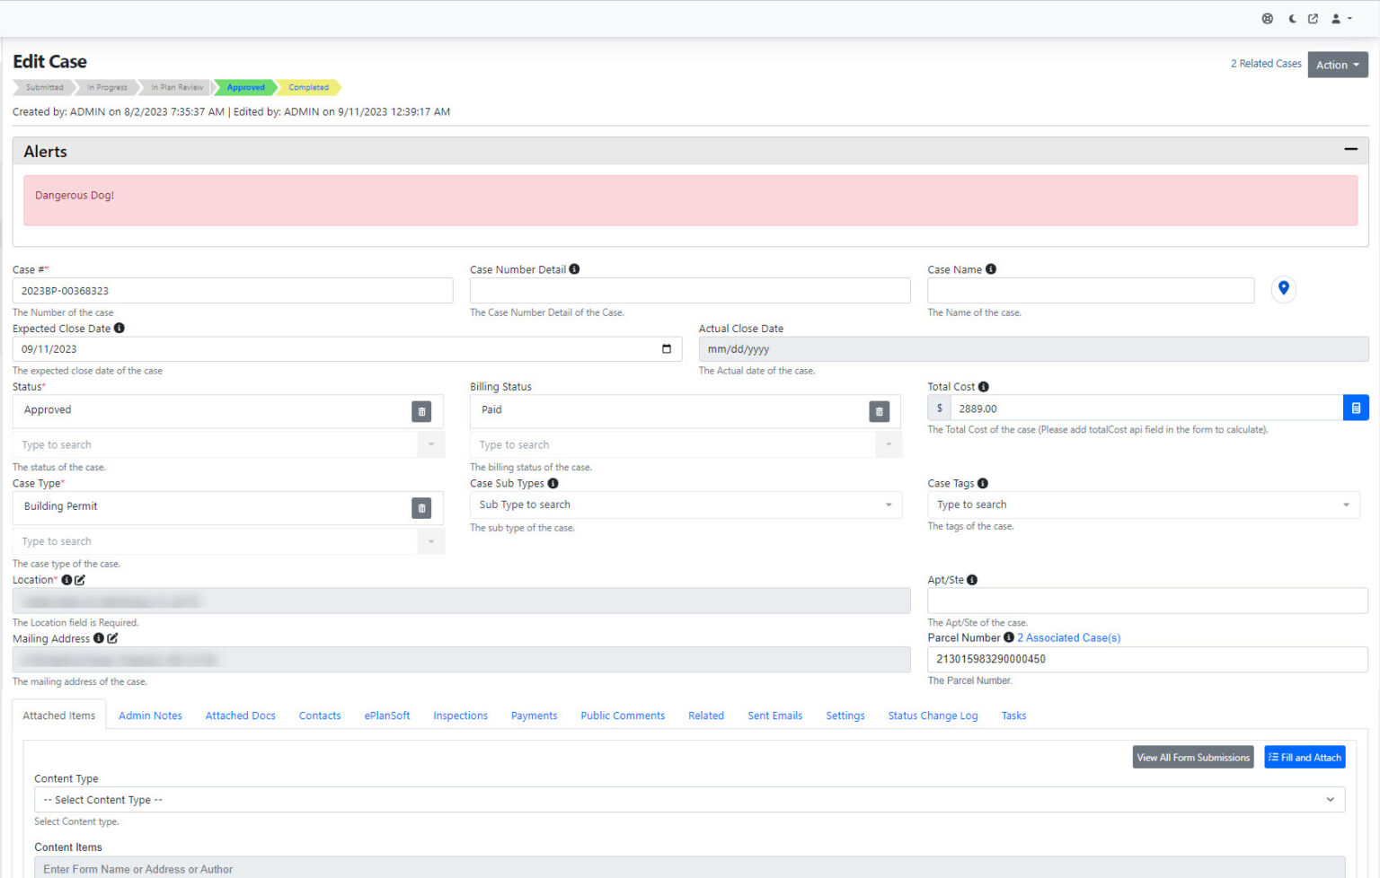Image resolution: width=1380 pixels, height=878 pixels.
Task: Clear the Status field using its trash icon
Action: click(421, 411)
